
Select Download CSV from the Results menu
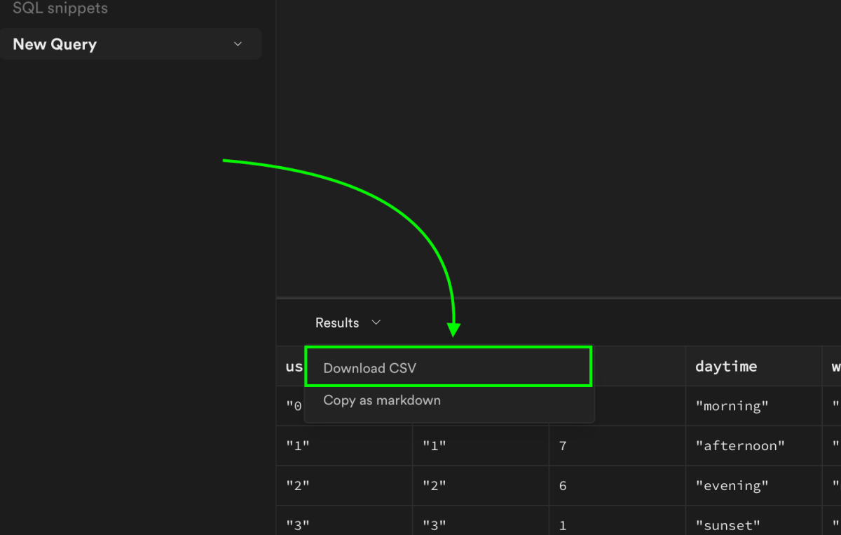click(x=449, y=367)
